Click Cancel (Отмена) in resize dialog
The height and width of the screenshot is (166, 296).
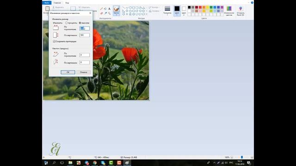tap(83, 72)
